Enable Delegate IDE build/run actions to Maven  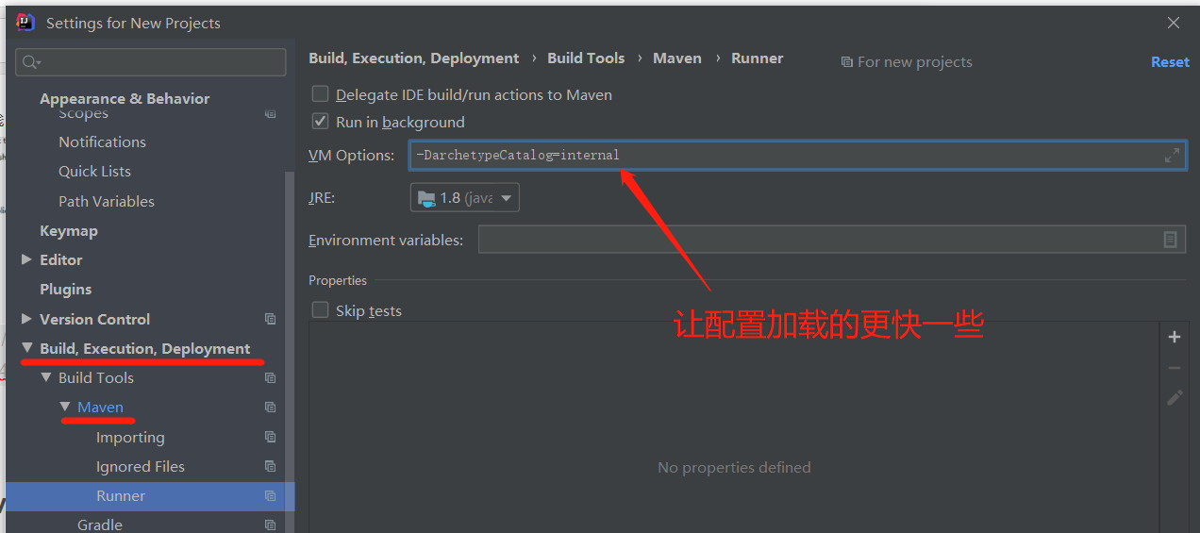(x=321, y=94)
